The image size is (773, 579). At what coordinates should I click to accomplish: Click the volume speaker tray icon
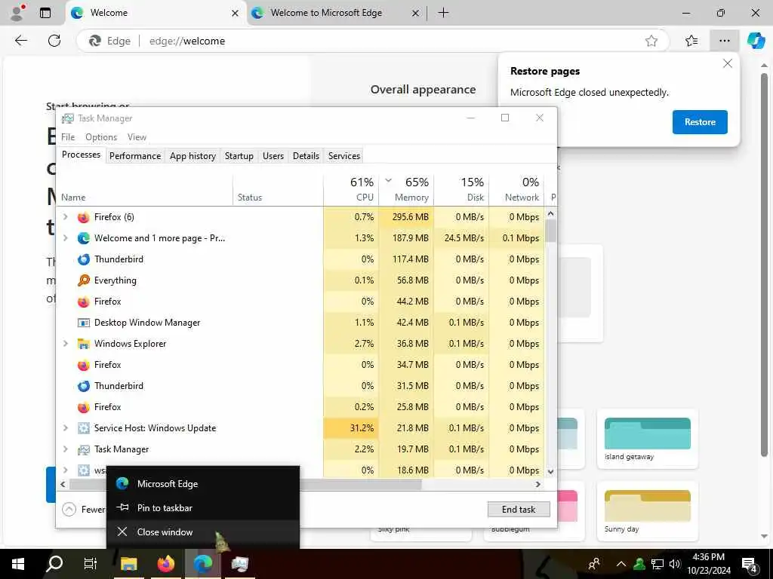click(675, 564)
